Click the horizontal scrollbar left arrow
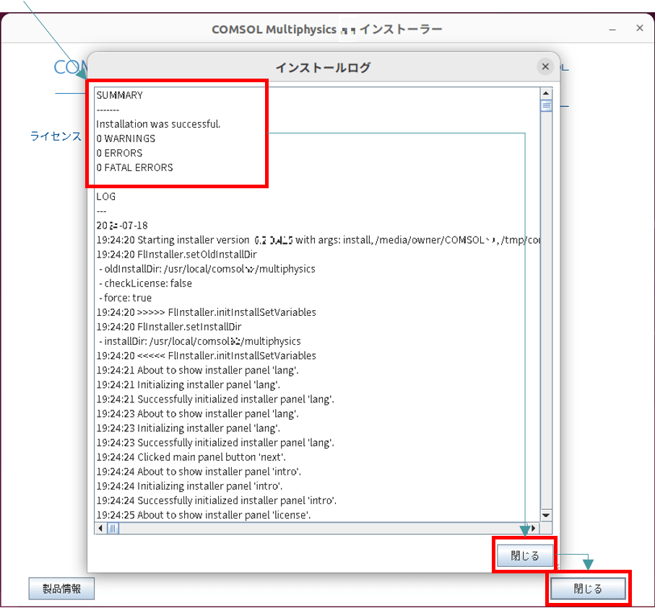This screenshot has height=608, width=655. (x=100, y=528)
